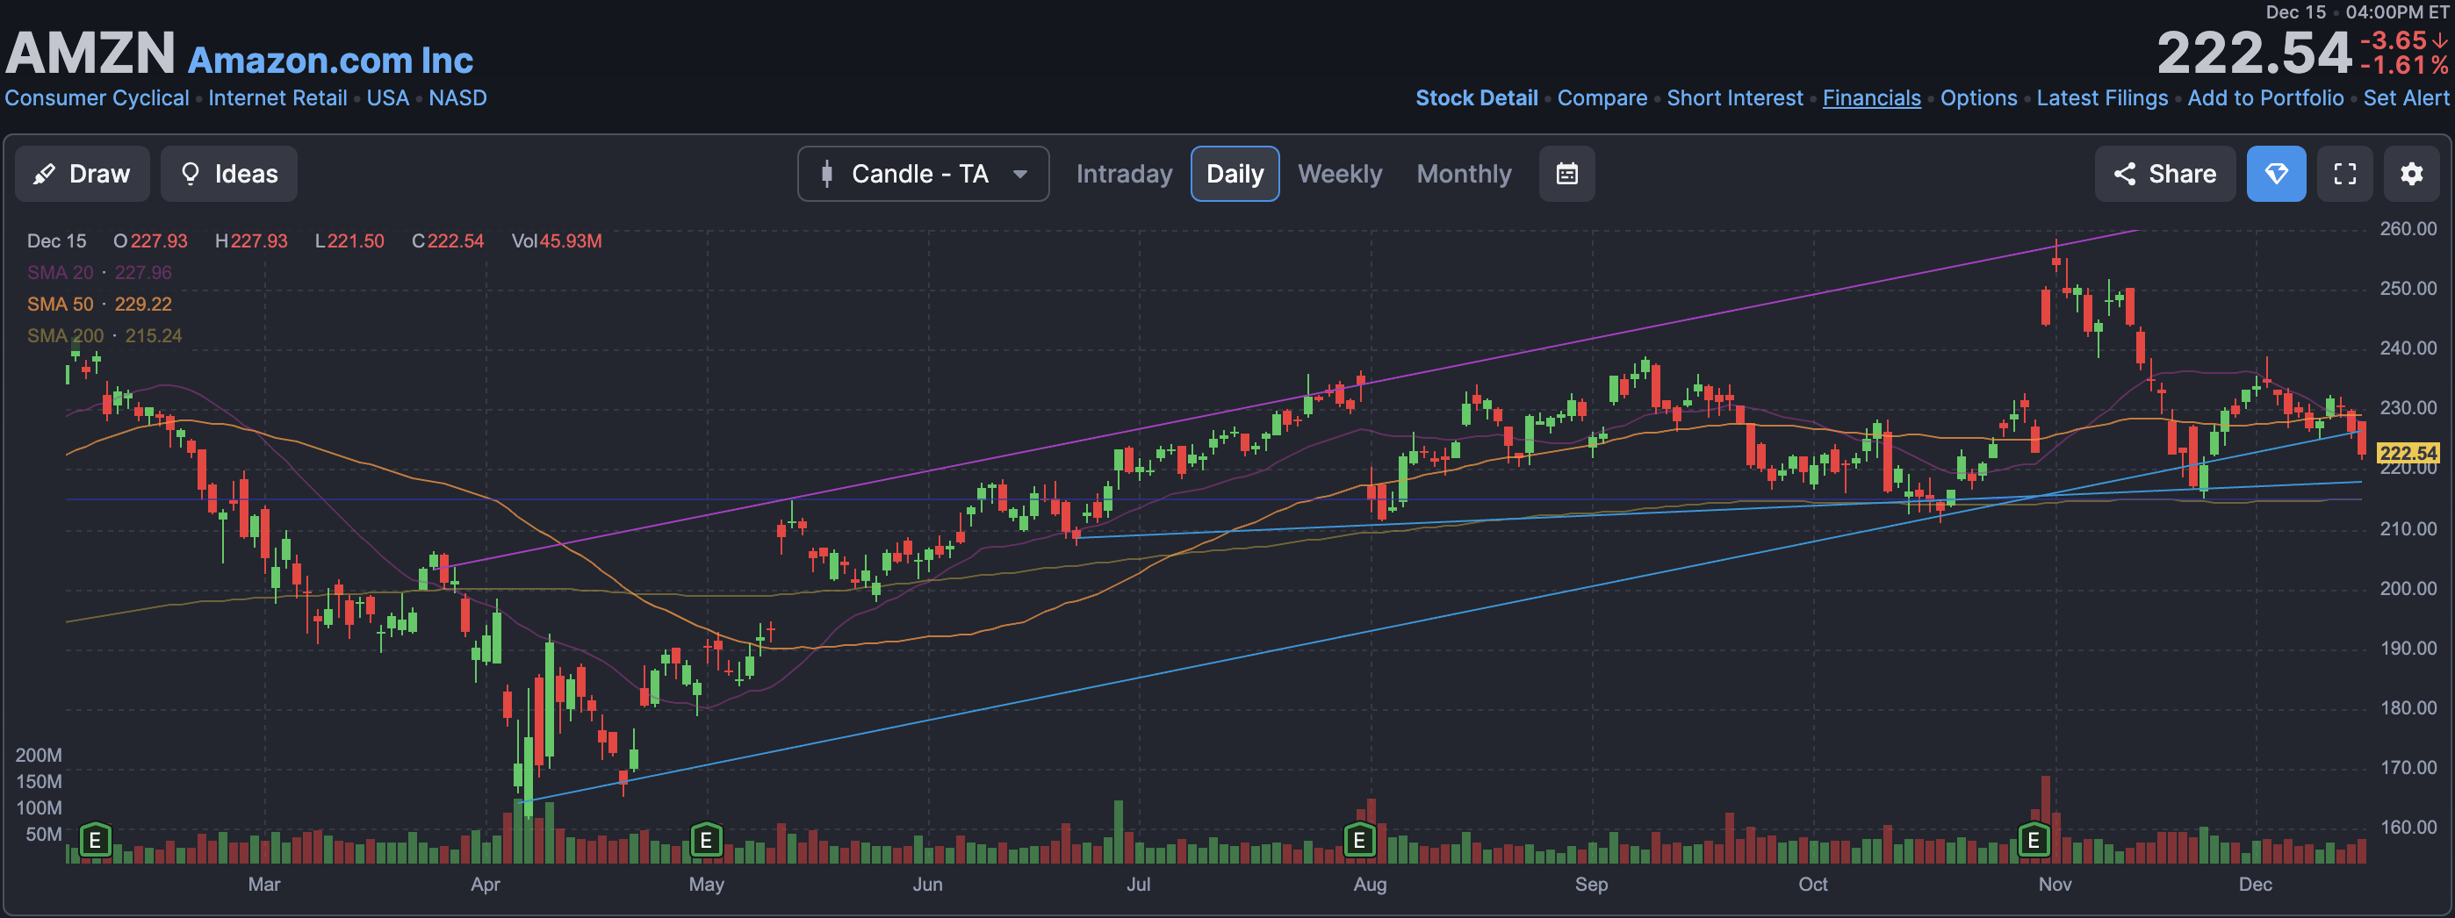Click the NASD exchange link
The width and height of the screenshot is (2455, 918).
click(457, 98)
